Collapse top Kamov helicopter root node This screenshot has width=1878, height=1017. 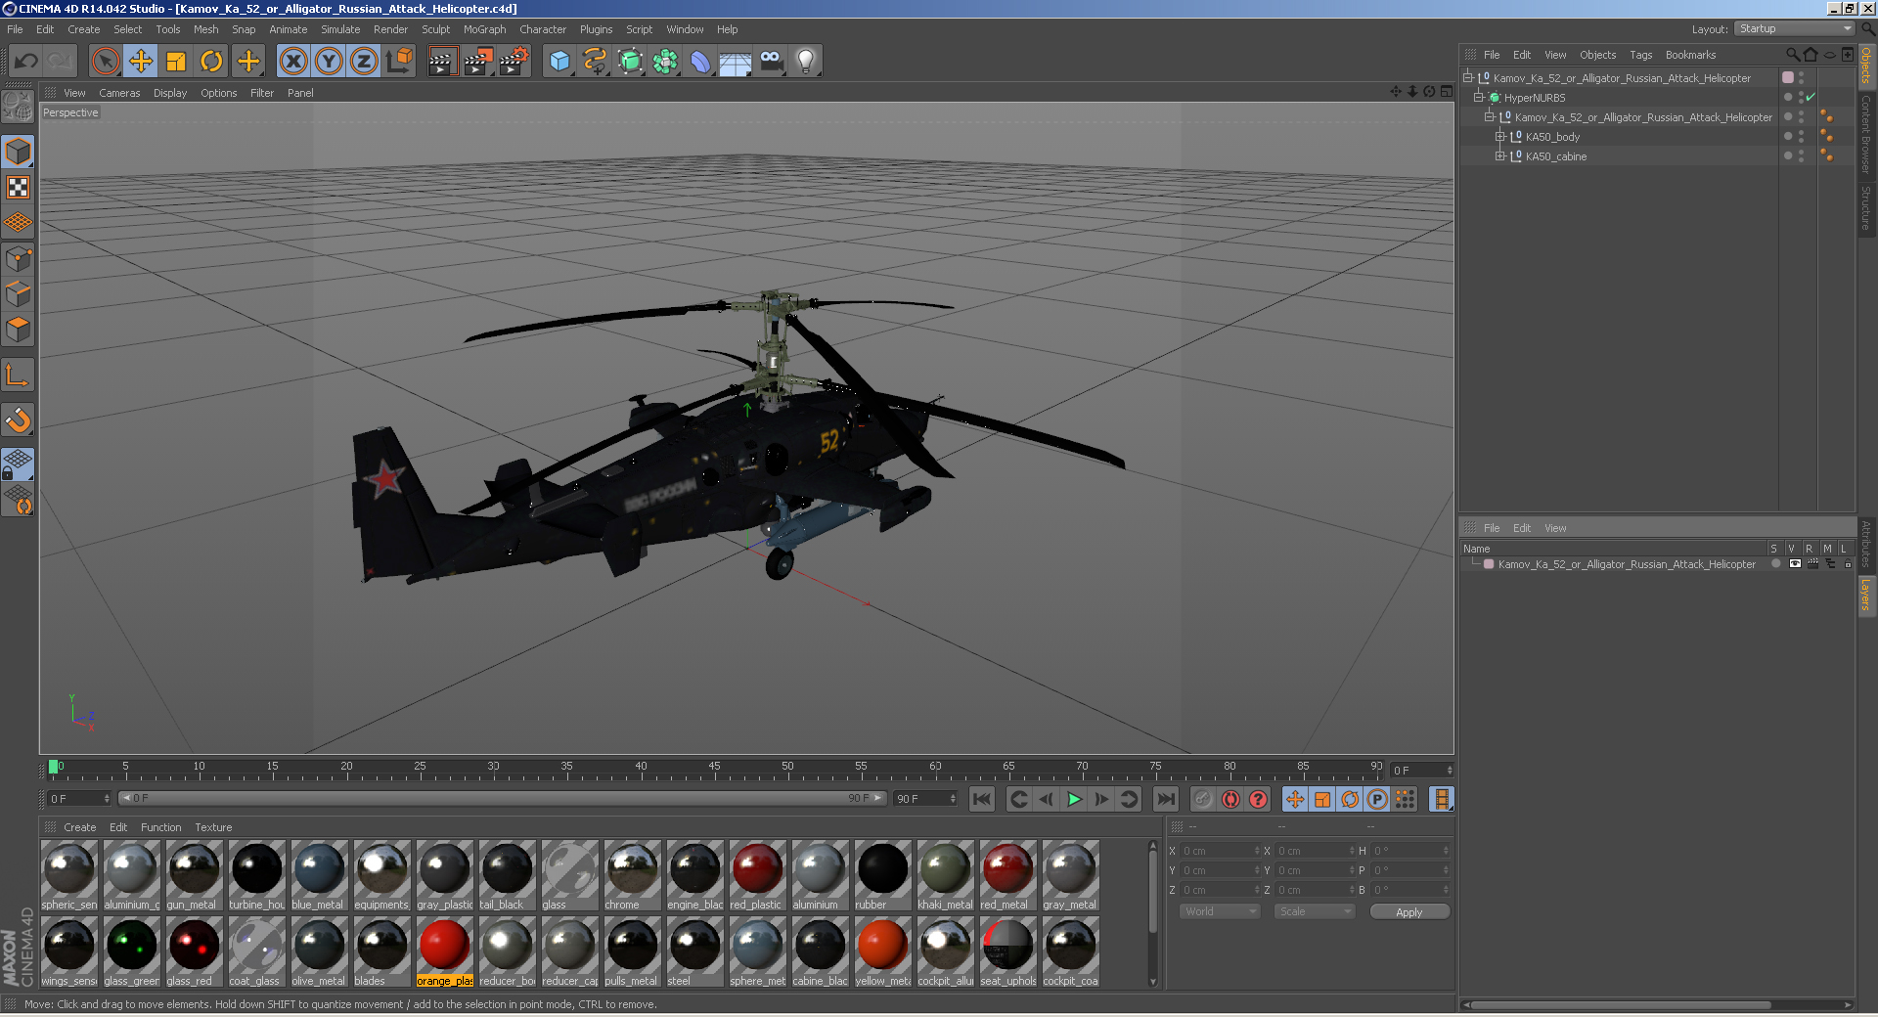1467,78
